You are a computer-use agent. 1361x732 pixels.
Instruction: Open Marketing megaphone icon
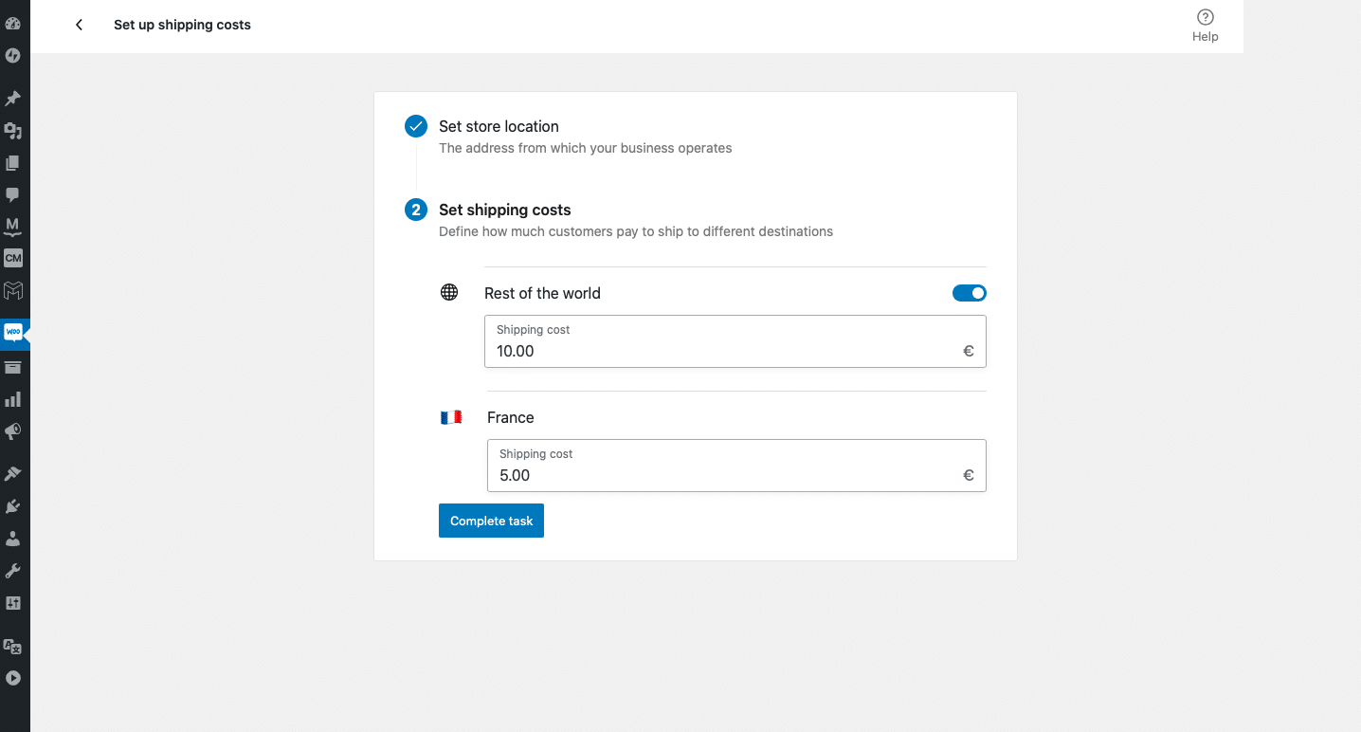[13, 431]
